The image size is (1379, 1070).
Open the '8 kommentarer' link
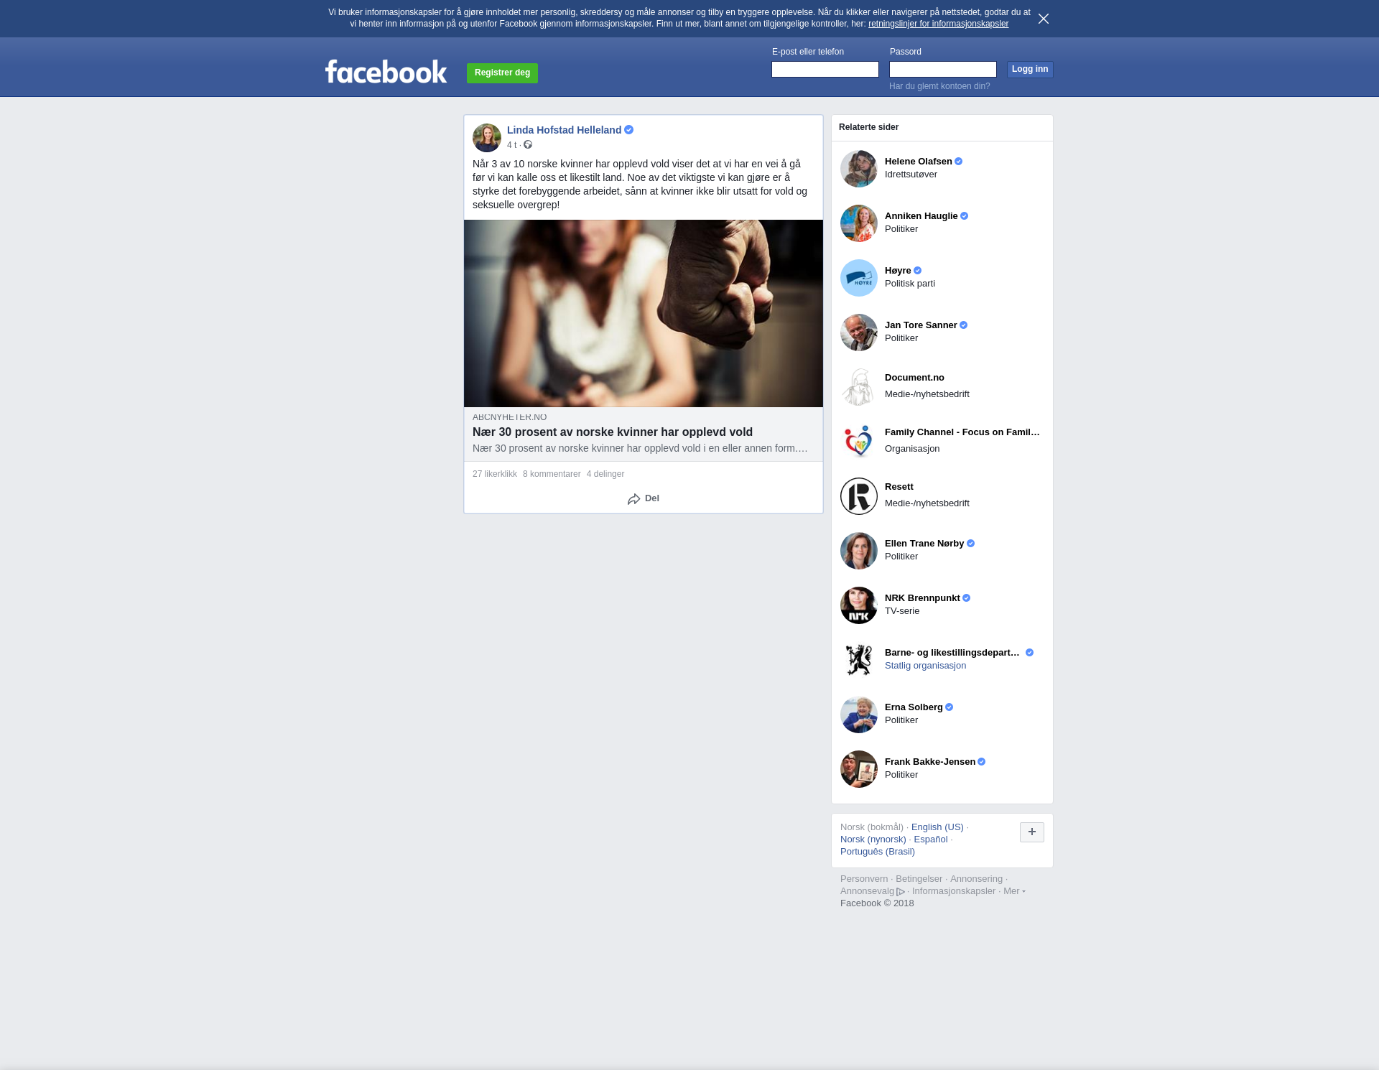[x=552, y=474]
